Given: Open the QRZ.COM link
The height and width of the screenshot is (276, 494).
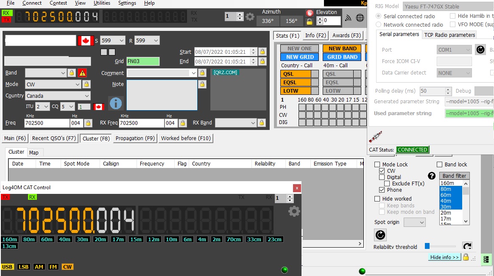Looking at the screenshot, I should (x=225, y=72).
